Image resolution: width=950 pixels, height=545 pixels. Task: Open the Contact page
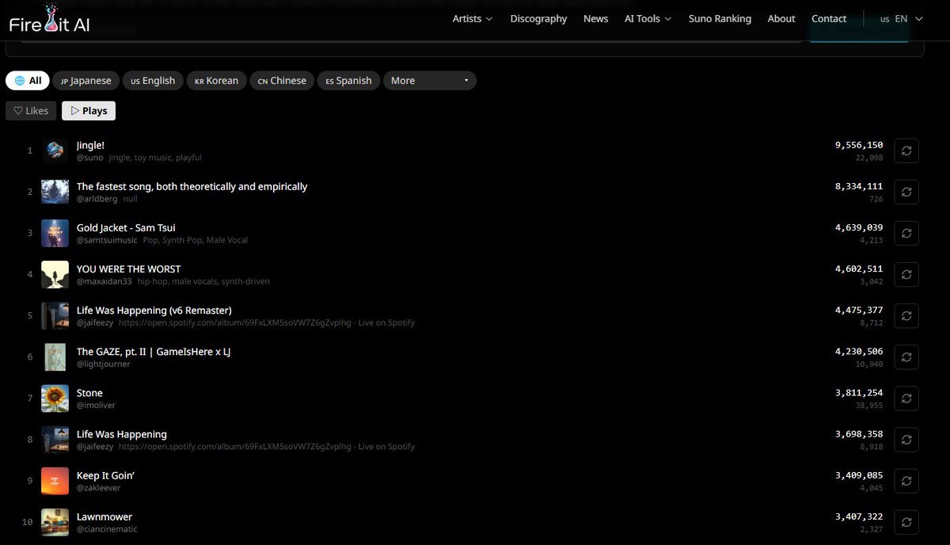point(829,19)
